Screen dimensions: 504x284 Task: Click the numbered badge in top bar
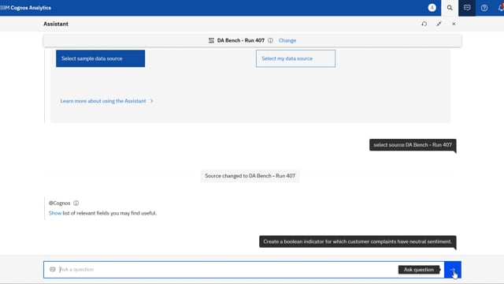coord(432,8)
